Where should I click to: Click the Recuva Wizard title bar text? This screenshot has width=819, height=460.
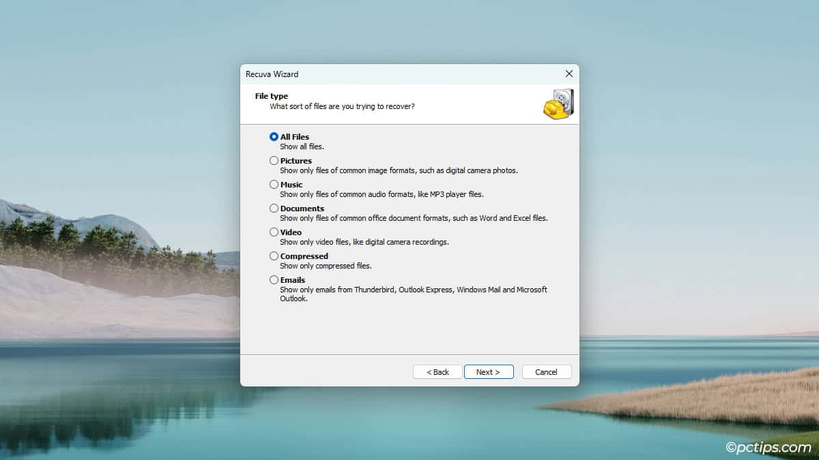coord(272,74)
